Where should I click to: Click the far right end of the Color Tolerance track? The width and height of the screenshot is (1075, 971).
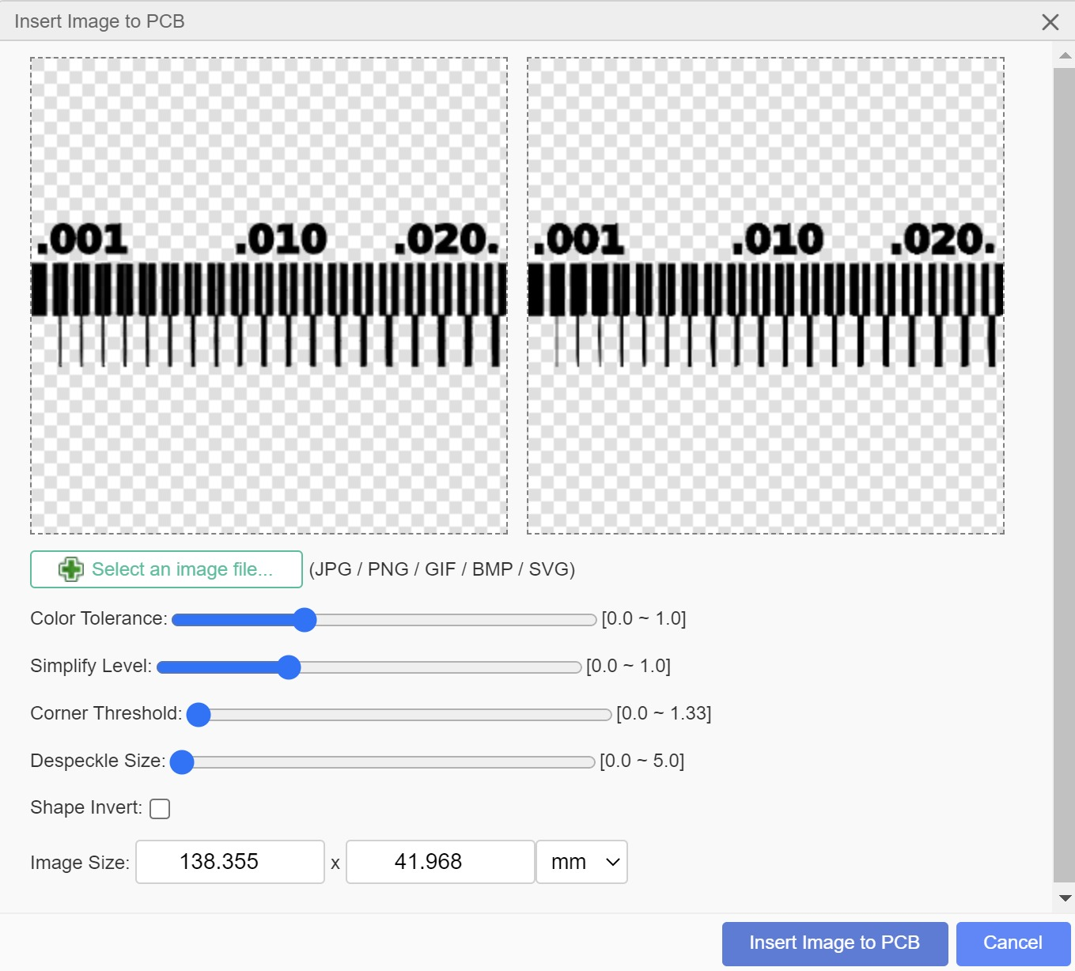click(592, 620)
